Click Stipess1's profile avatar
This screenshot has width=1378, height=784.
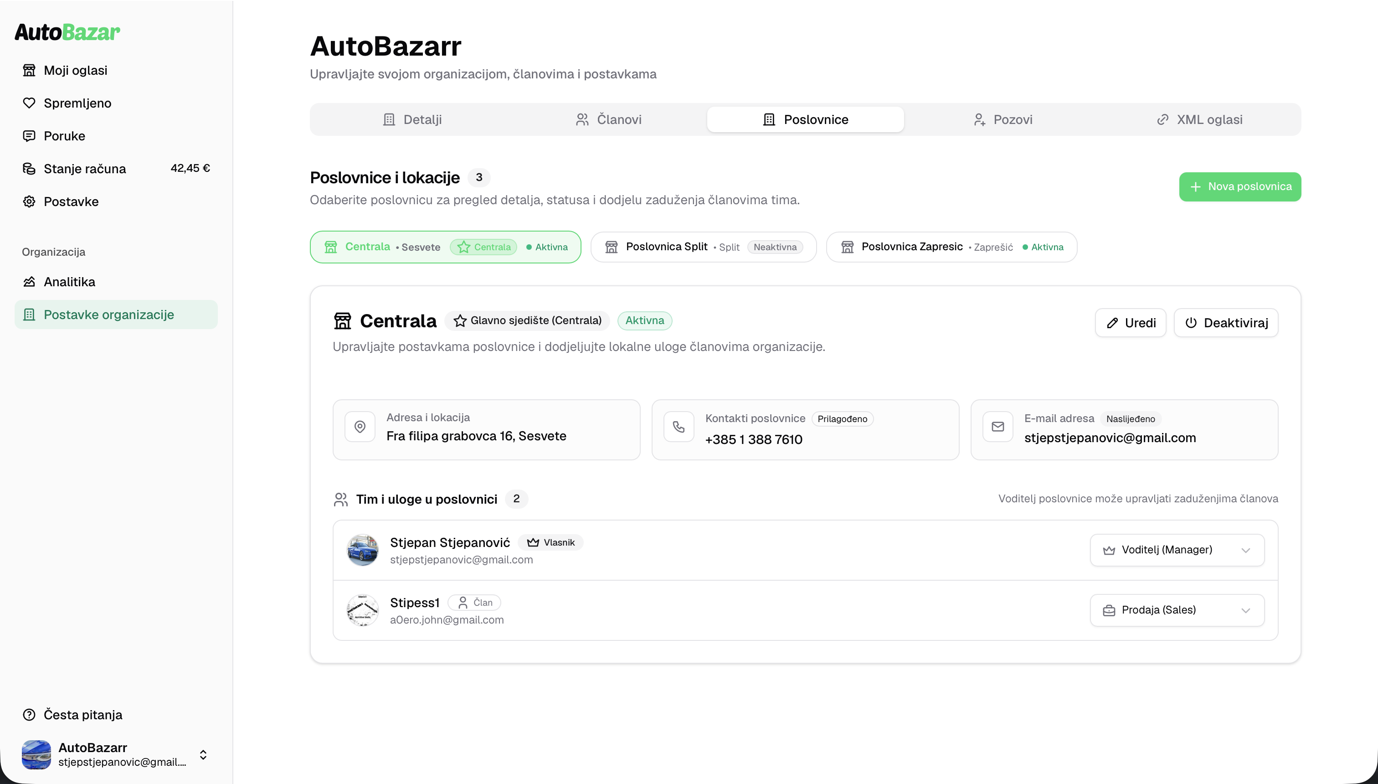tap(363, 611)
